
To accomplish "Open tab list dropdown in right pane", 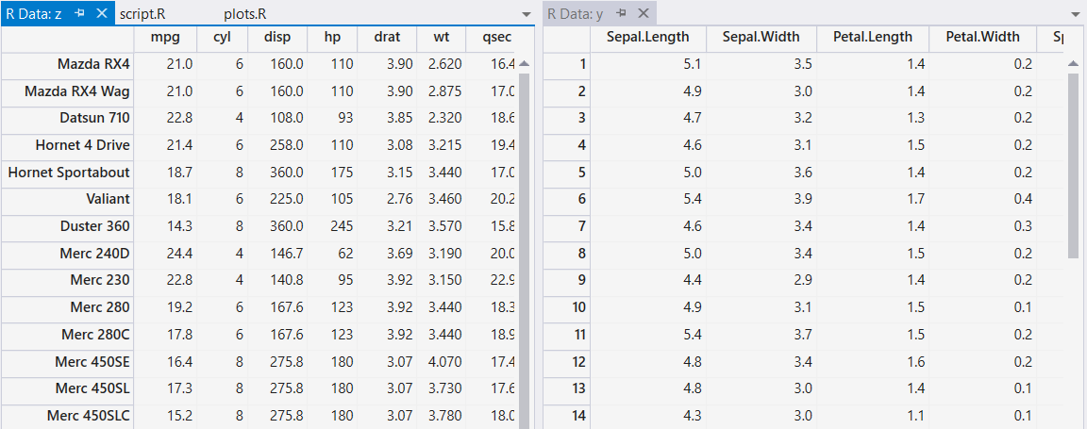I will [x=1076, y=14].
